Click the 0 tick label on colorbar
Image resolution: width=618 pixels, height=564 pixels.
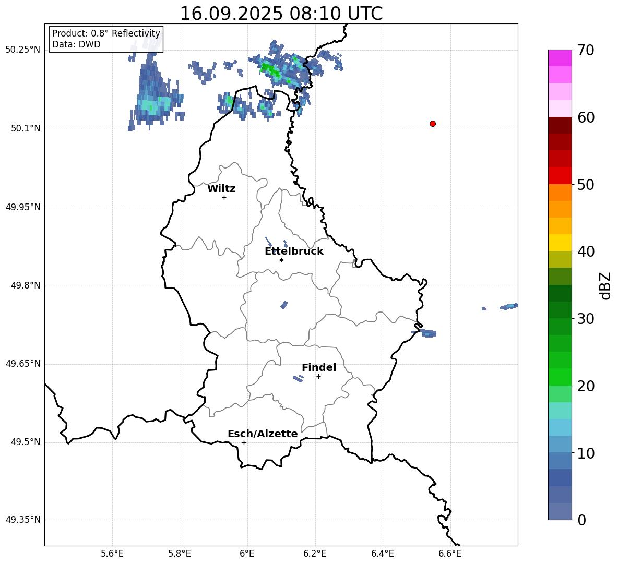coord(581,520)
